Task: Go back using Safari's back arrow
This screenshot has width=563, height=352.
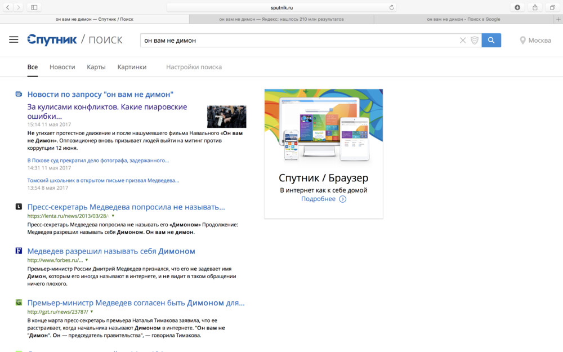Action: tap(8, 7)
